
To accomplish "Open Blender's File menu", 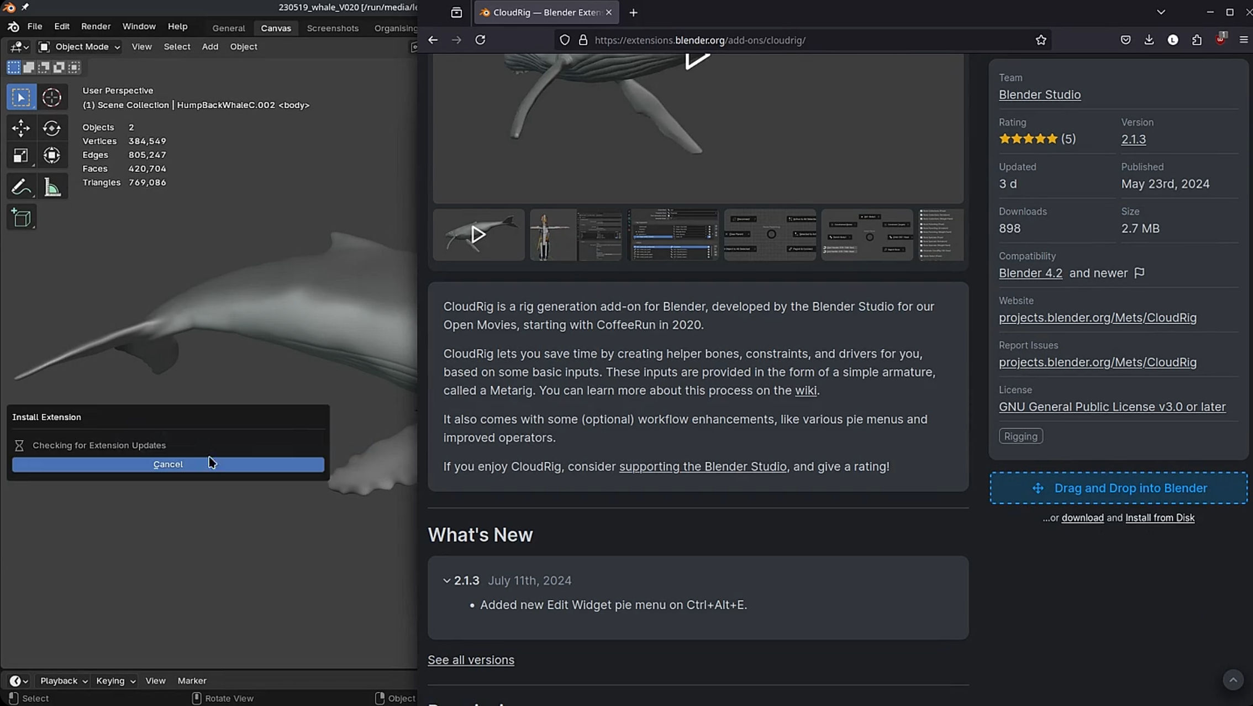I will 34,27.
